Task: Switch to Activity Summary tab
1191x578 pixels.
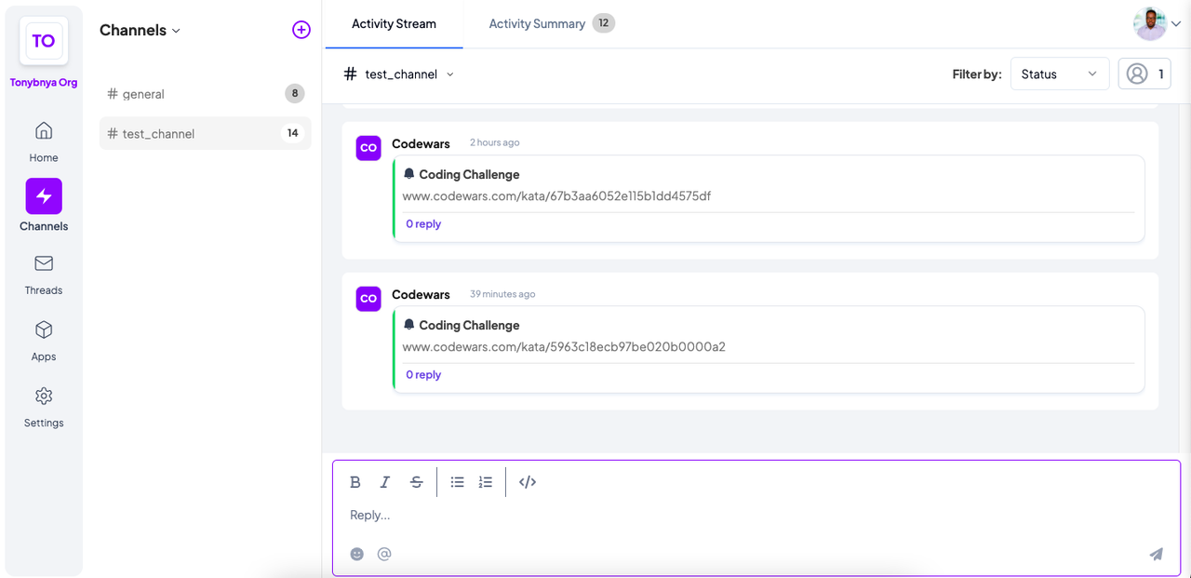Action: [x=552, y=24]
